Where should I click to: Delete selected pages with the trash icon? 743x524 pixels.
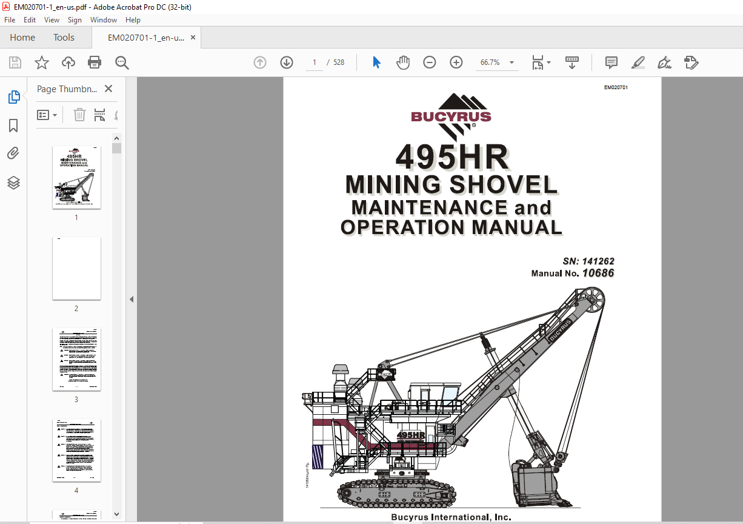tap(79, 115)
